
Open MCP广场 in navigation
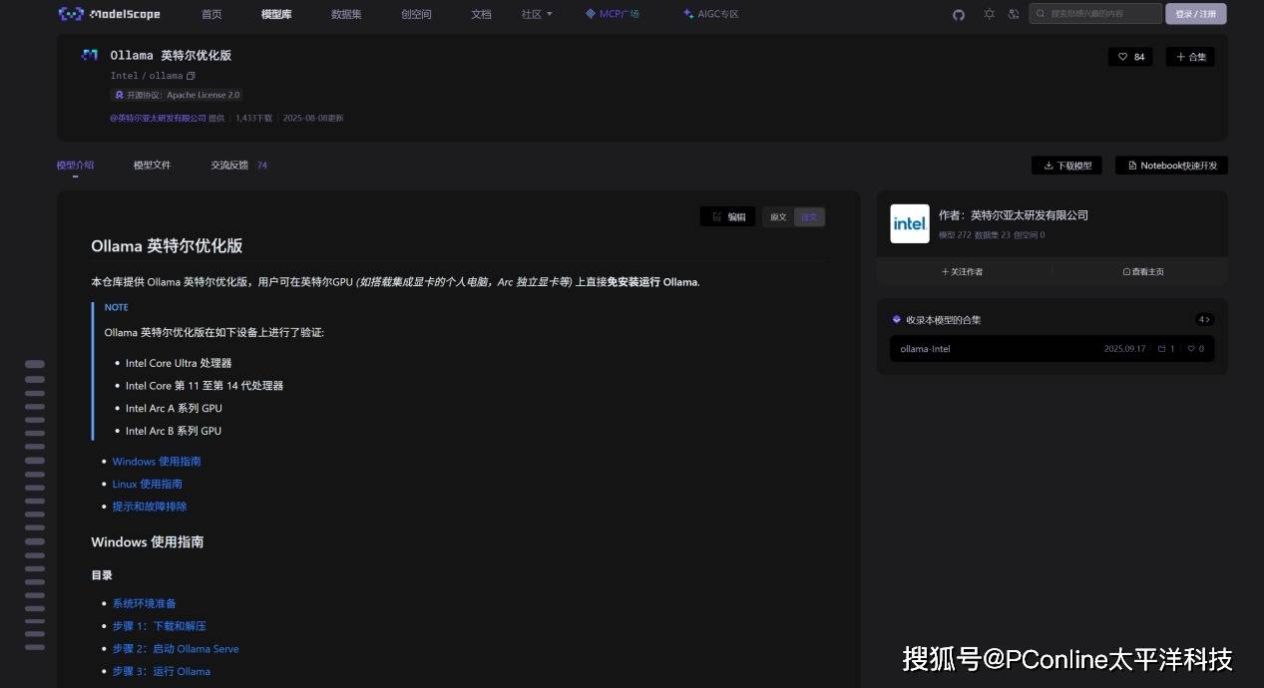pos(613,14)
